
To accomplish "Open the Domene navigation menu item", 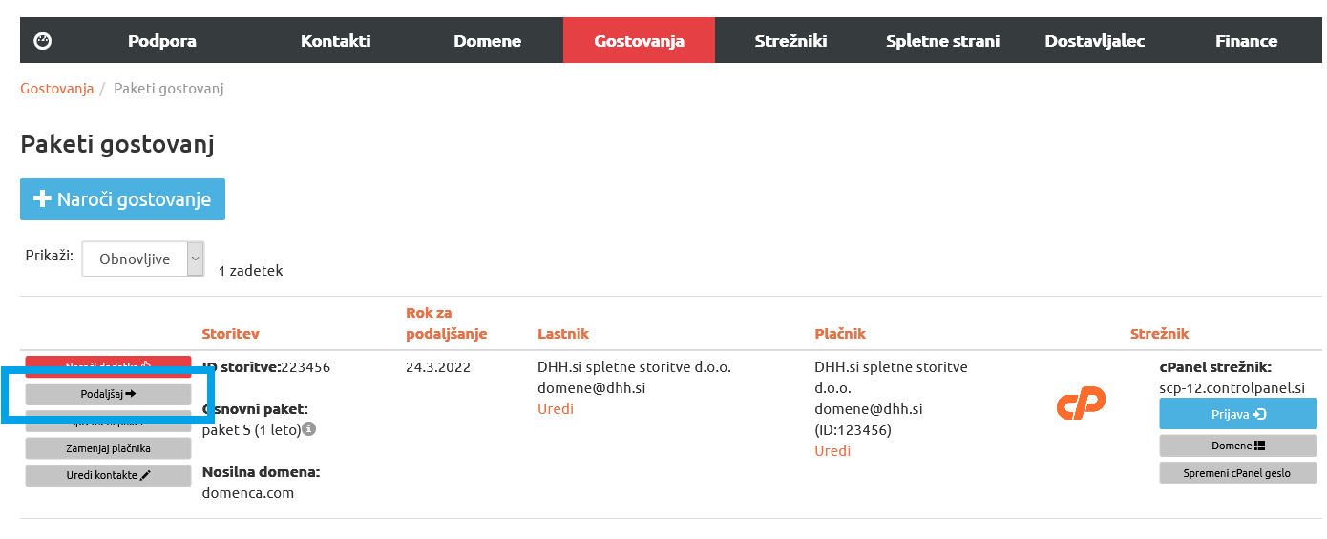I will tap(488, 41).
